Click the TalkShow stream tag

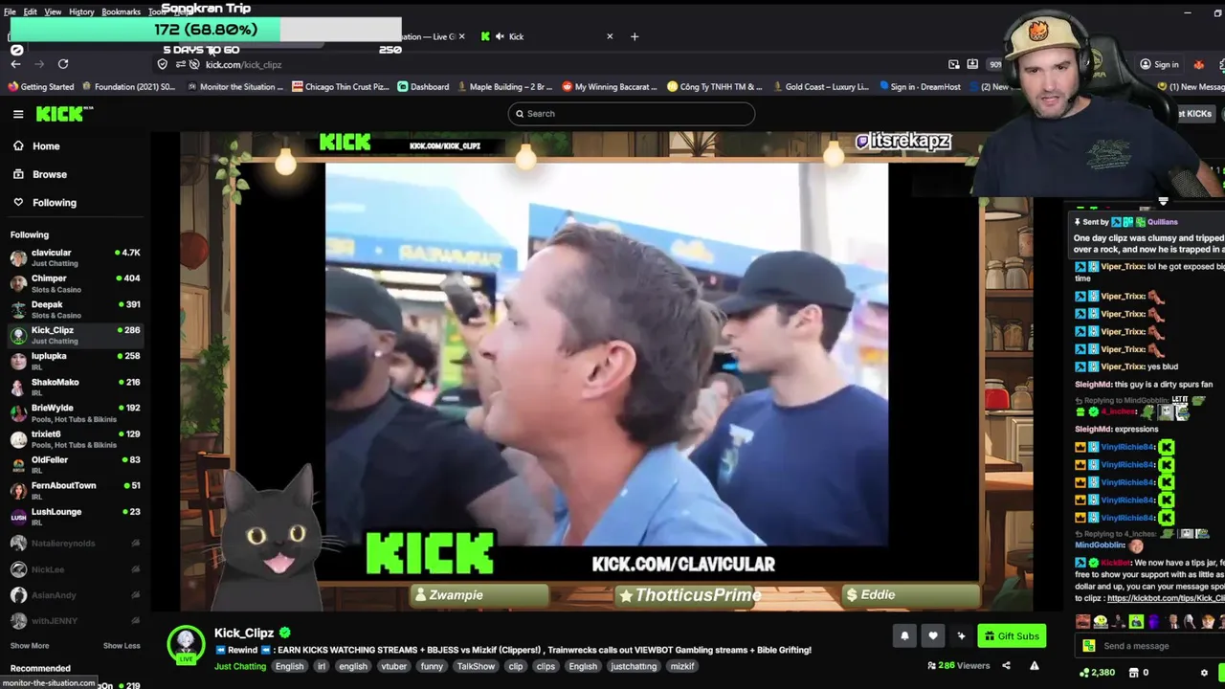coord(476,666)
